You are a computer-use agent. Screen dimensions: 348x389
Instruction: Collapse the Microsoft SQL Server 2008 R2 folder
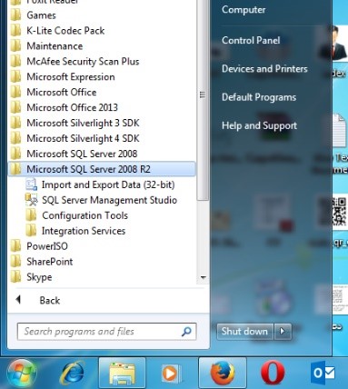[x=102, y=169]
